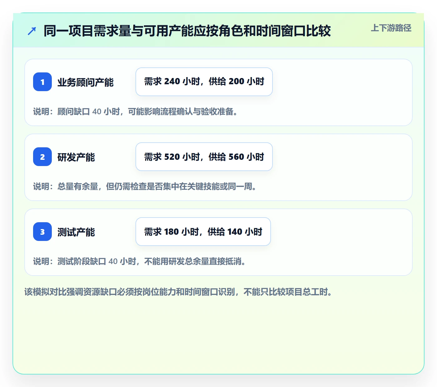Click the note about 测试阶段缺口 40 小时
This screenshot has width=437, height=387.
point(140,262)
